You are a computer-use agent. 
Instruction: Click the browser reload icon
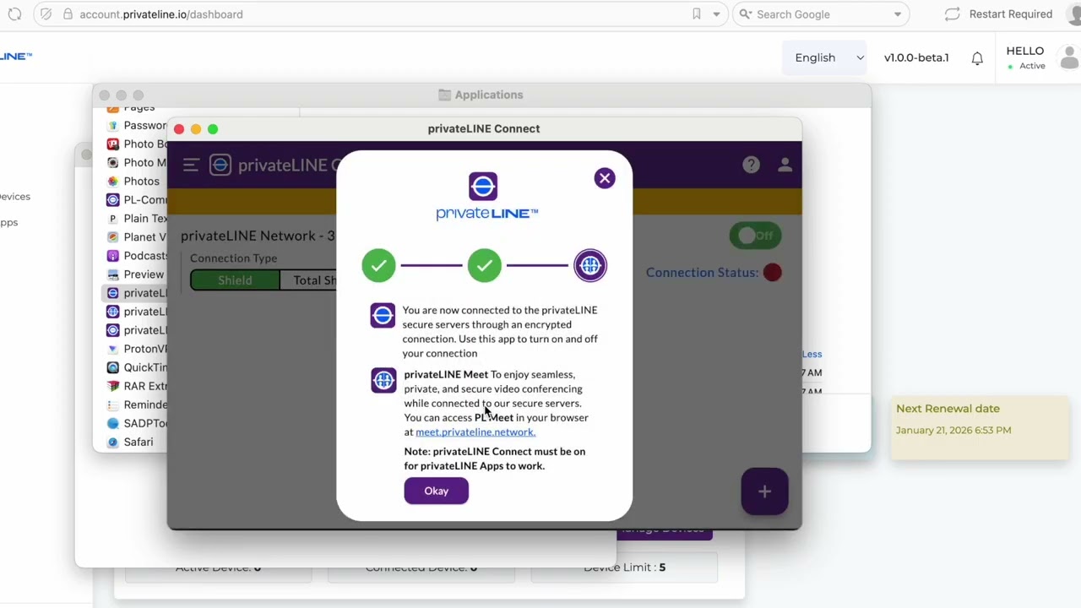tap(14, 14)
